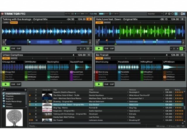This screenshot has width=187, height=140.
Task: Click the HiRingRhod green cell icon
Action: pos(142,72)
